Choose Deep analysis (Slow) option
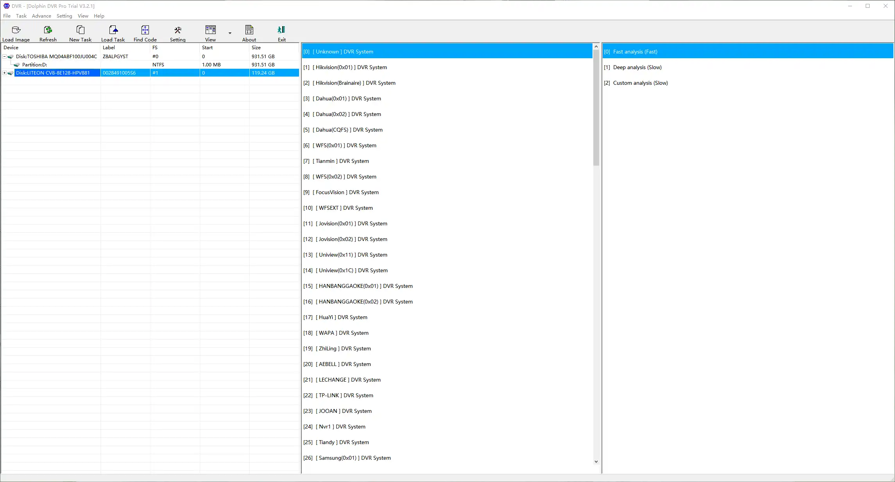The height and width of the screenshot is (482, 895). click(637, 67)
